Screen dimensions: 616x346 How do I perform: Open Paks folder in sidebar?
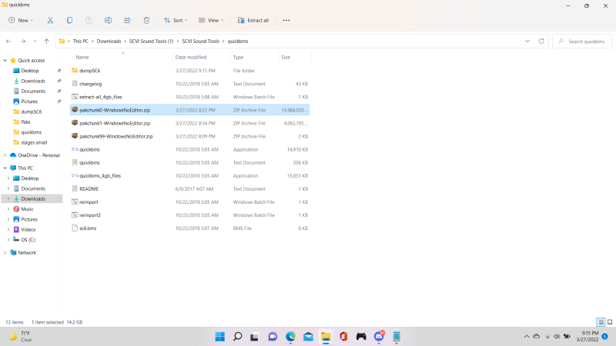click(x=25, y=122)
